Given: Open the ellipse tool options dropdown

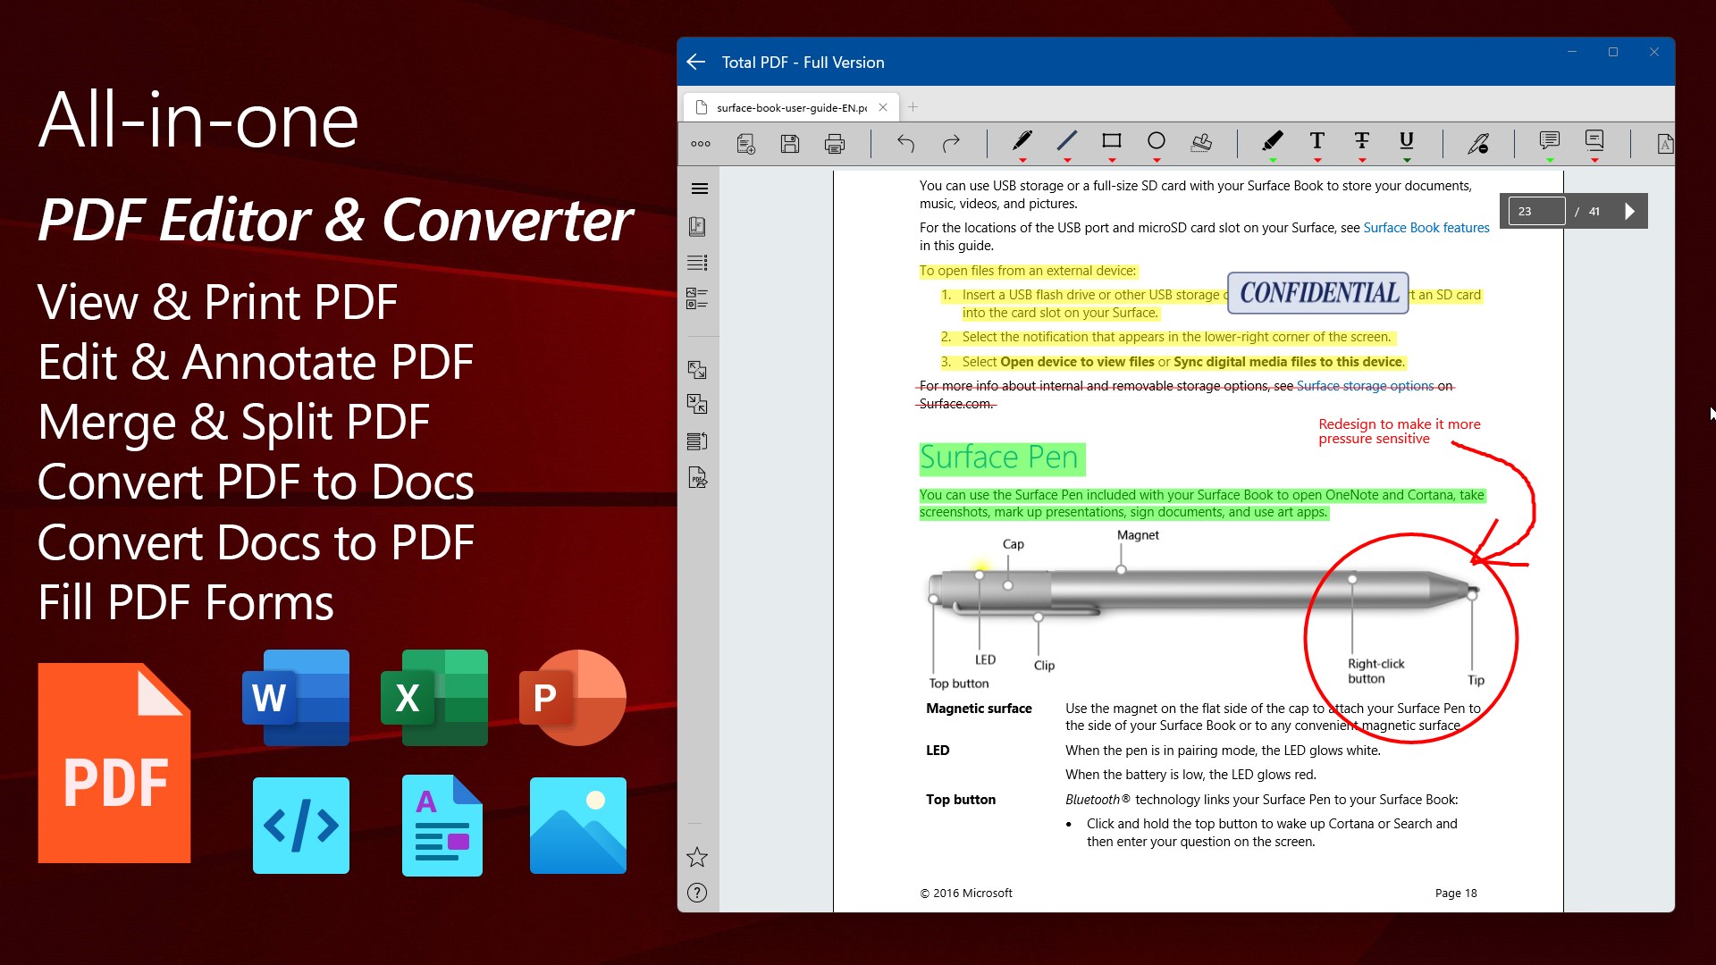Looking at the screenshot, I should (x=1157, y=158).
